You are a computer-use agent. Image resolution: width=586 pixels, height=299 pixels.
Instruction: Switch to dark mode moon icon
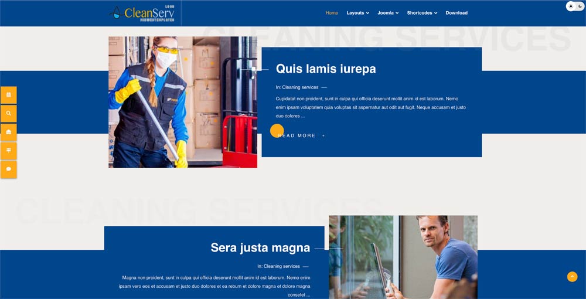(x=580, y=6)
